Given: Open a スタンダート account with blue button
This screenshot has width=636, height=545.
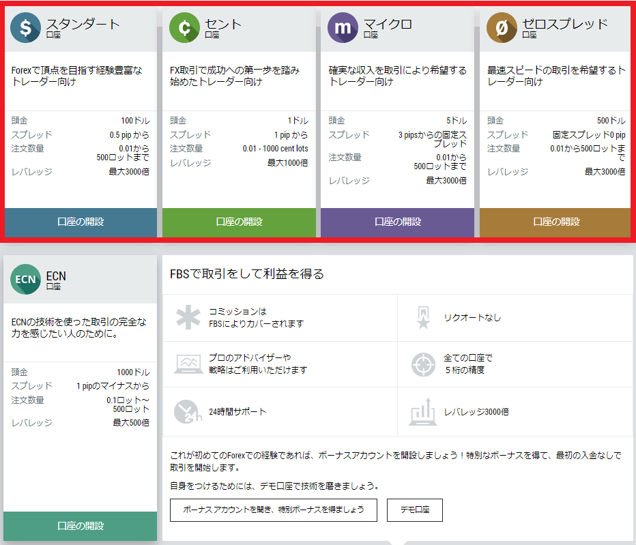Looking at the screenshot, I should (81, 222).
